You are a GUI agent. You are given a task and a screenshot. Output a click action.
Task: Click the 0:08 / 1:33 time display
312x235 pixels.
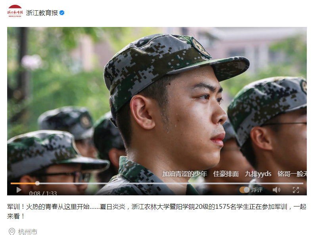pos(43,193)
